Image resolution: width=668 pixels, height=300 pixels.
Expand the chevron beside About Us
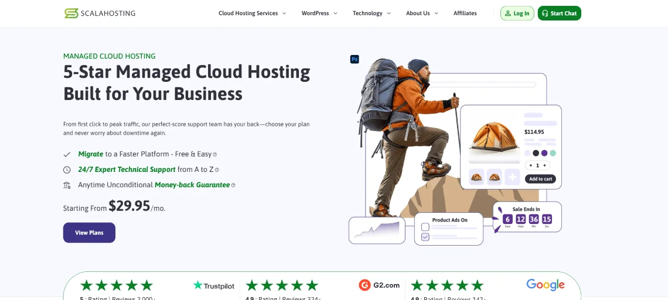pos(436,13)
